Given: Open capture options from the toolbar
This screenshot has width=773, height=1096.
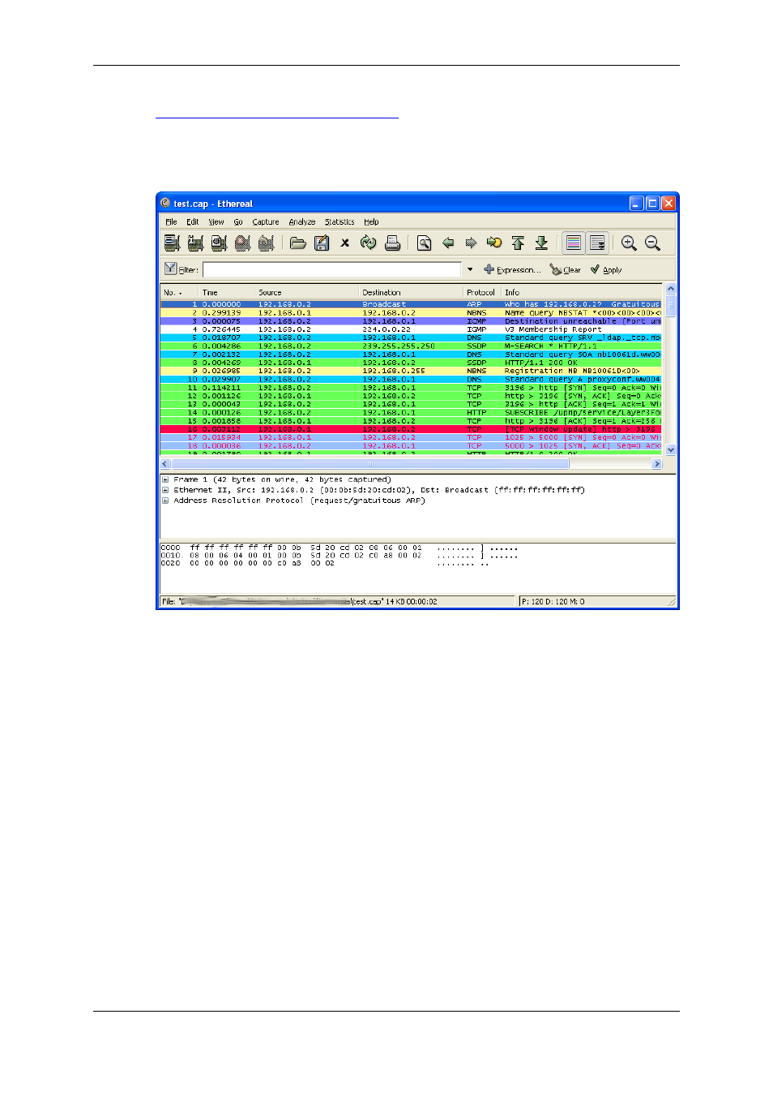Looking at the screenshot, I should coord(195,243).
